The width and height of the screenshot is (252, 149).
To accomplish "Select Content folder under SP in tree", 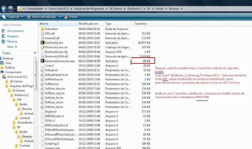I will [x=25, y=146].
